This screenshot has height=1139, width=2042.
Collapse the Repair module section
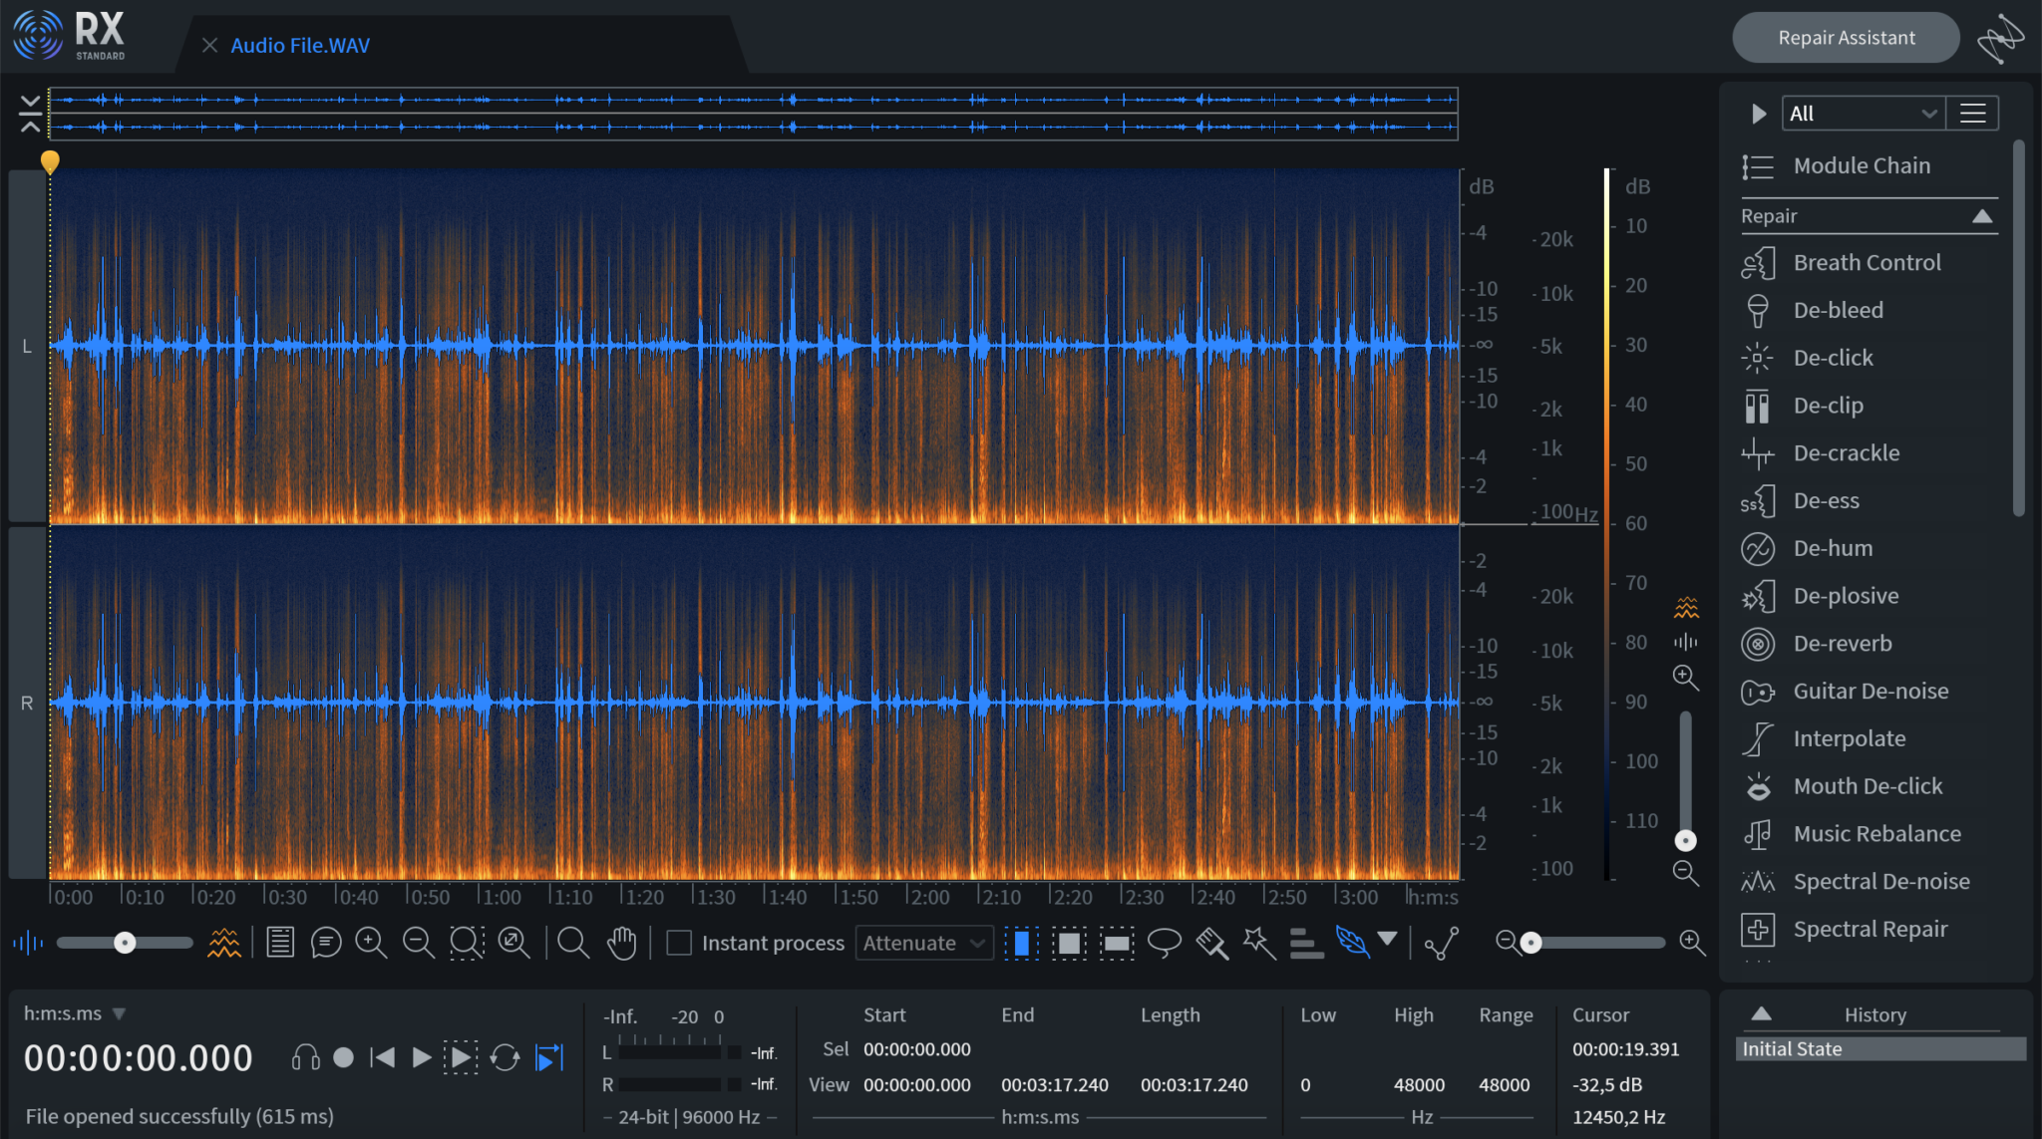click(x=1982, y=215)
